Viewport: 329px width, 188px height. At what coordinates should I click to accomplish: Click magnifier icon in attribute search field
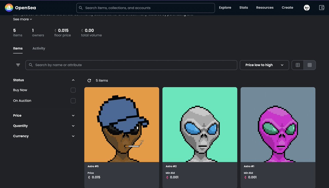click(31, 65)
